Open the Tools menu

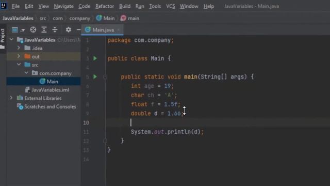[155, 6]
